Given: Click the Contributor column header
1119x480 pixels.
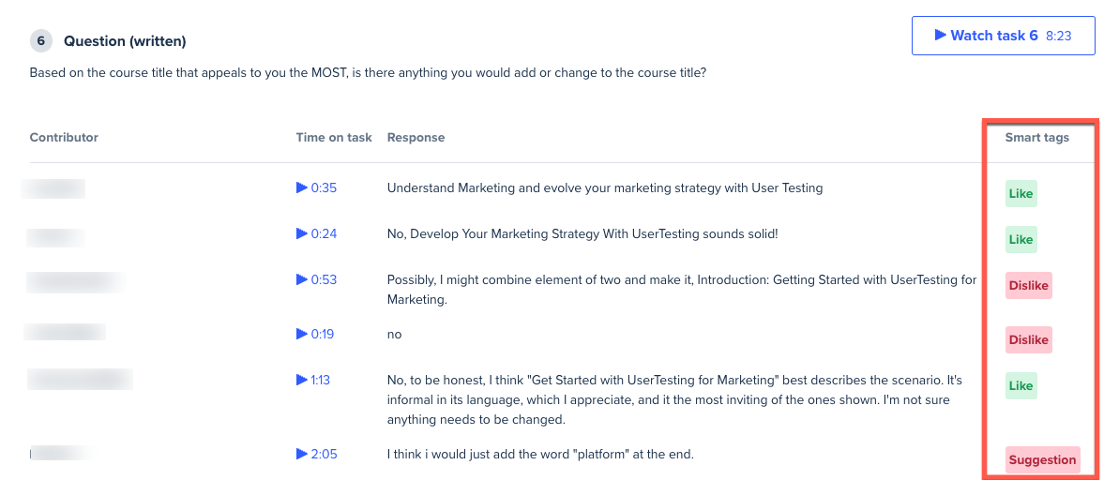Looking at the screenshot, I should (x=64, y=138).
